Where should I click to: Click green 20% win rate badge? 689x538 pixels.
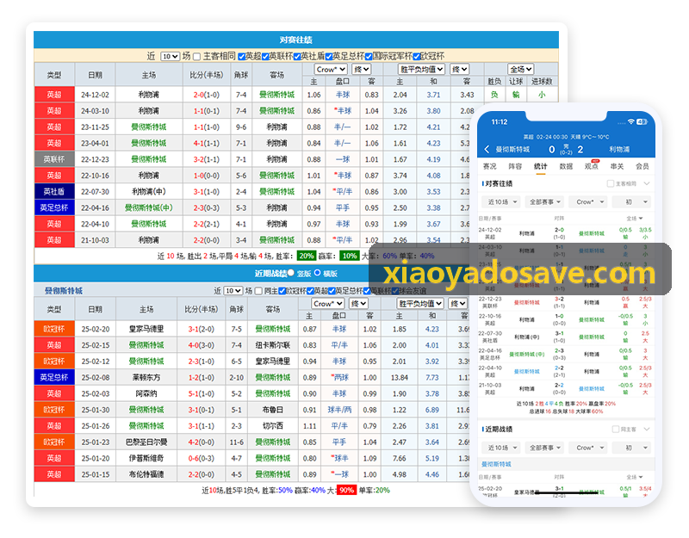pyautogui.click(x=307, y=256)
